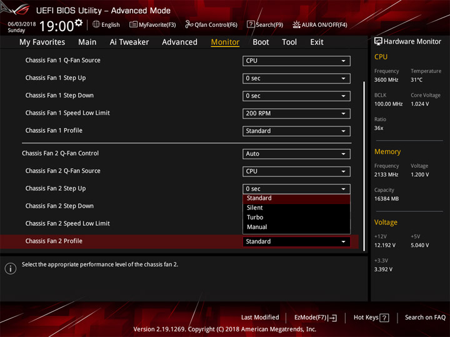Open Qfan Control(F6) fan icon
Screen dimensions: 450x337
coord(189,24)
